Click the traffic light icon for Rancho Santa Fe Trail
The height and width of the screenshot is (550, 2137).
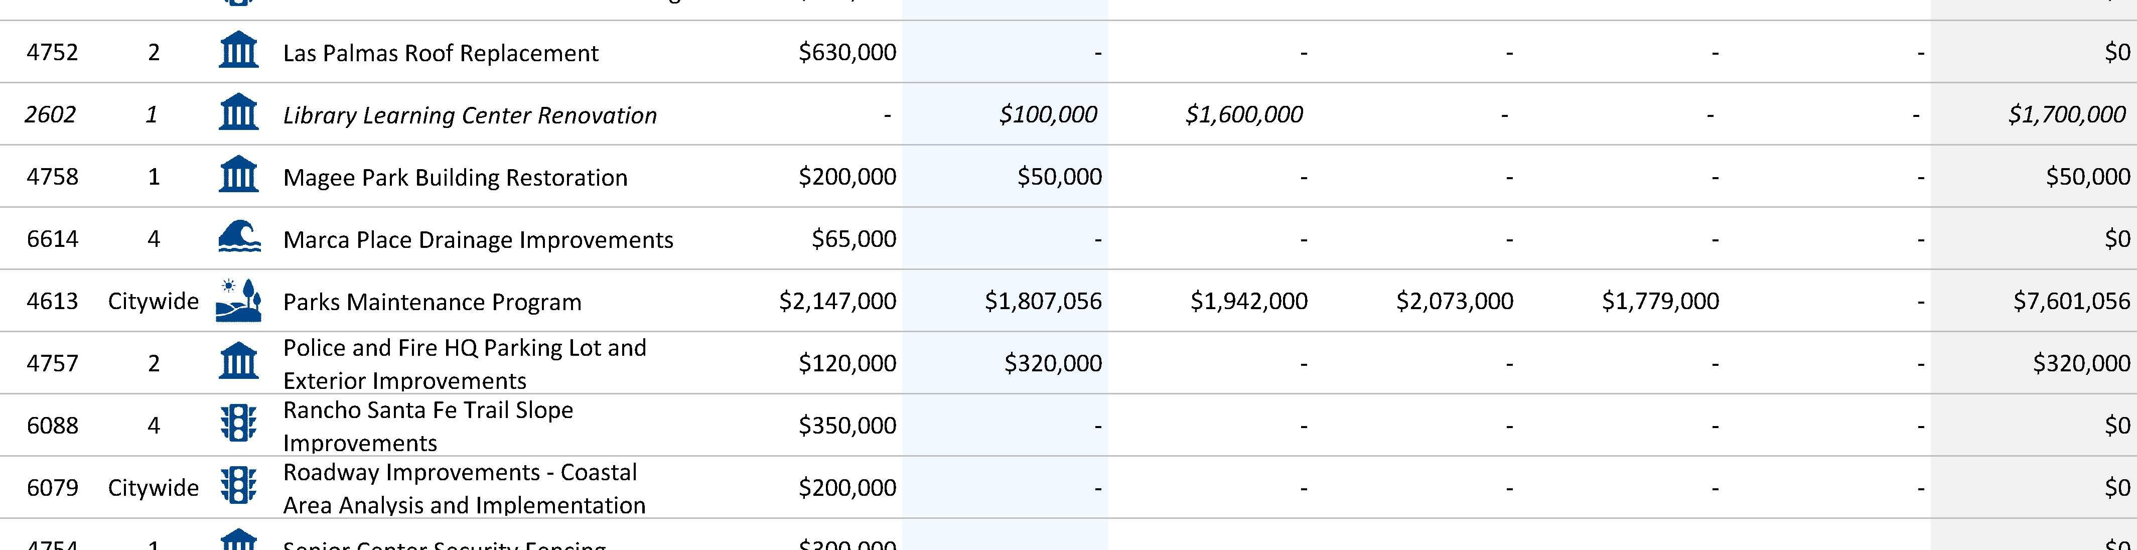pos(239,424)
